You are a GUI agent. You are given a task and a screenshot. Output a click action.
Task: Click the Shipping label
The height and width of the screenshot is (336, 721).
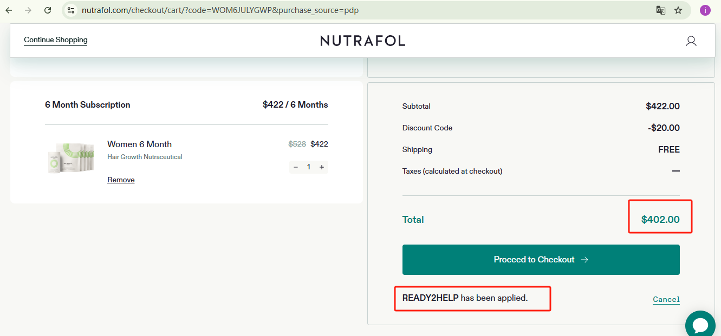click(x=417, y=149)
